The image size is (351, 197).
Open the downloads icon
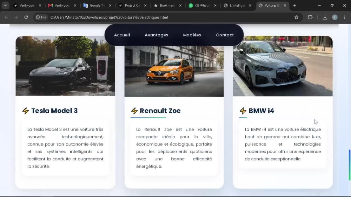[325, 17]
